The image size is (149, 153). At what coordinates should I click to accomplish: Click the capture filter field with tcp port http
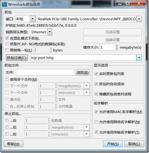[83, 58]
